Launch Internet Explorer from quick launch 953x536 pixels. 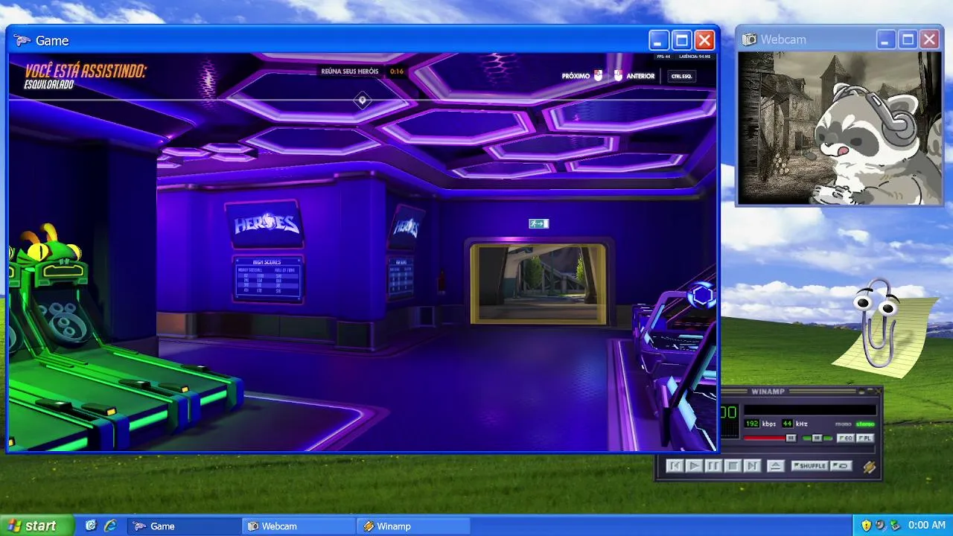pos(110,526)
